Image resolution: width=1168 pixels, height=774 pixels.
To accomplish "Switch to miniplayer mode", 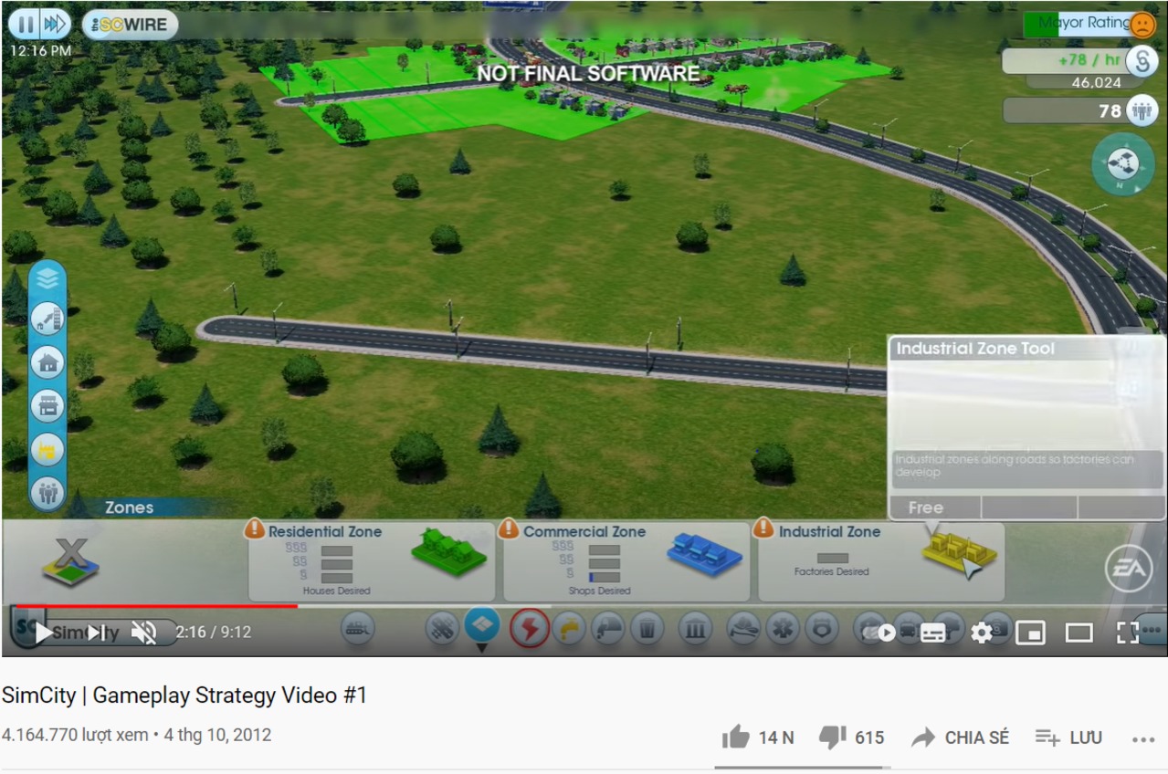I will pos(1030,633).
